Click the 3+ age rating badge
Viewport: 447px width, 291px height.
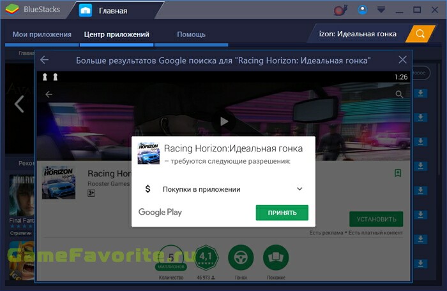[x=91, y=193]
